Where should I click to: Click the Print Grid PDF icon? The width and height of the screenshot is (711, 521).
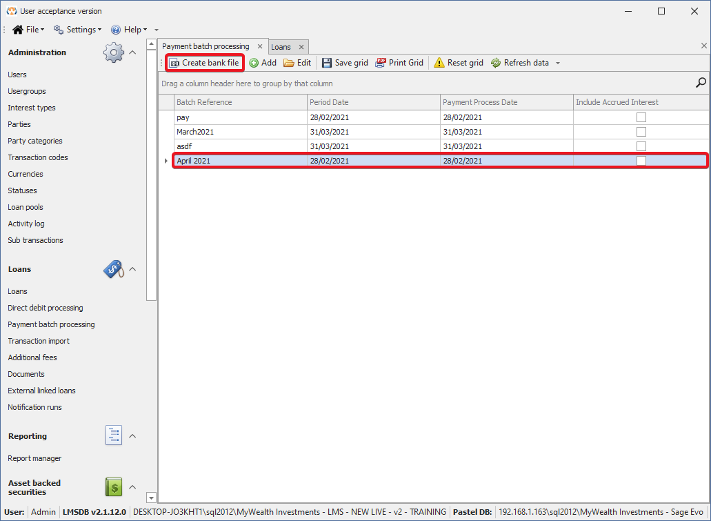[x=381, y=63]
